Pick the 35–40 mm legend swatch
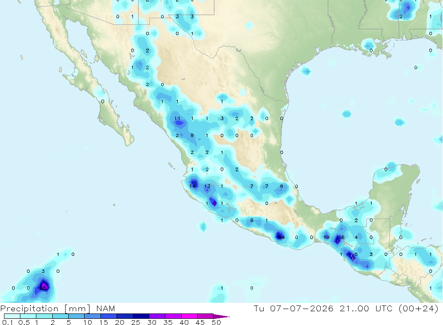Screen dimensions: 443x325 (173, 316)
